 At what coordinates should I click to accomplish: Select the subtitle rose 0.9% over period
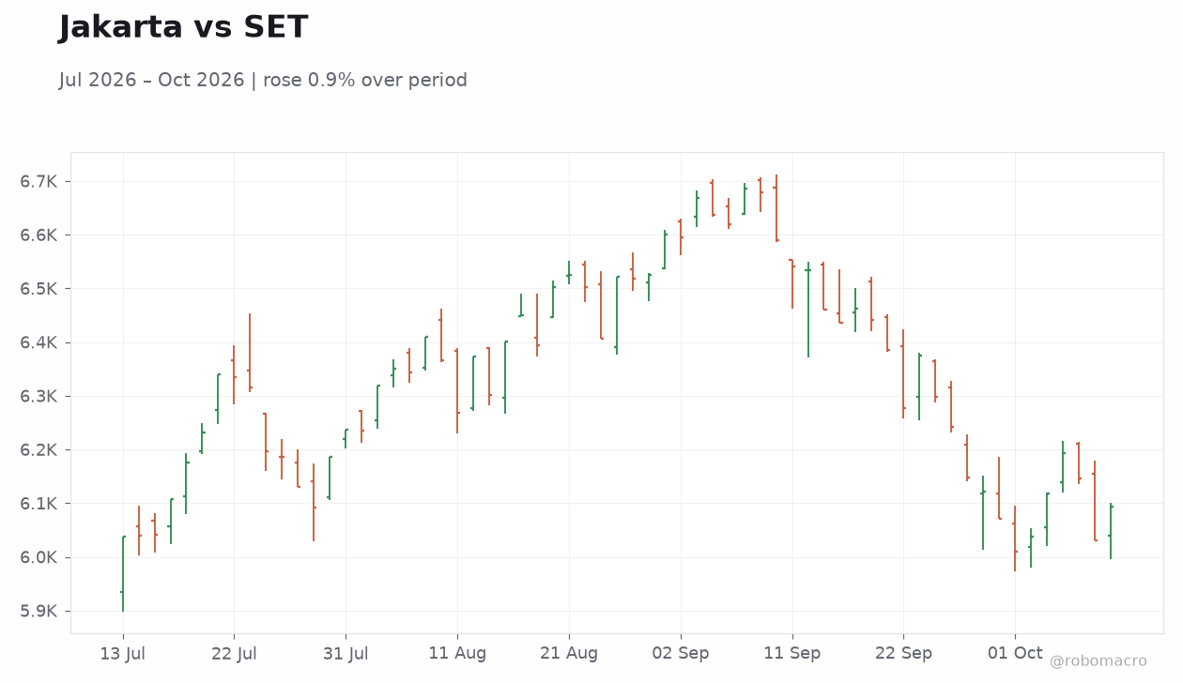pyautogui.click(x=365, y=81)
